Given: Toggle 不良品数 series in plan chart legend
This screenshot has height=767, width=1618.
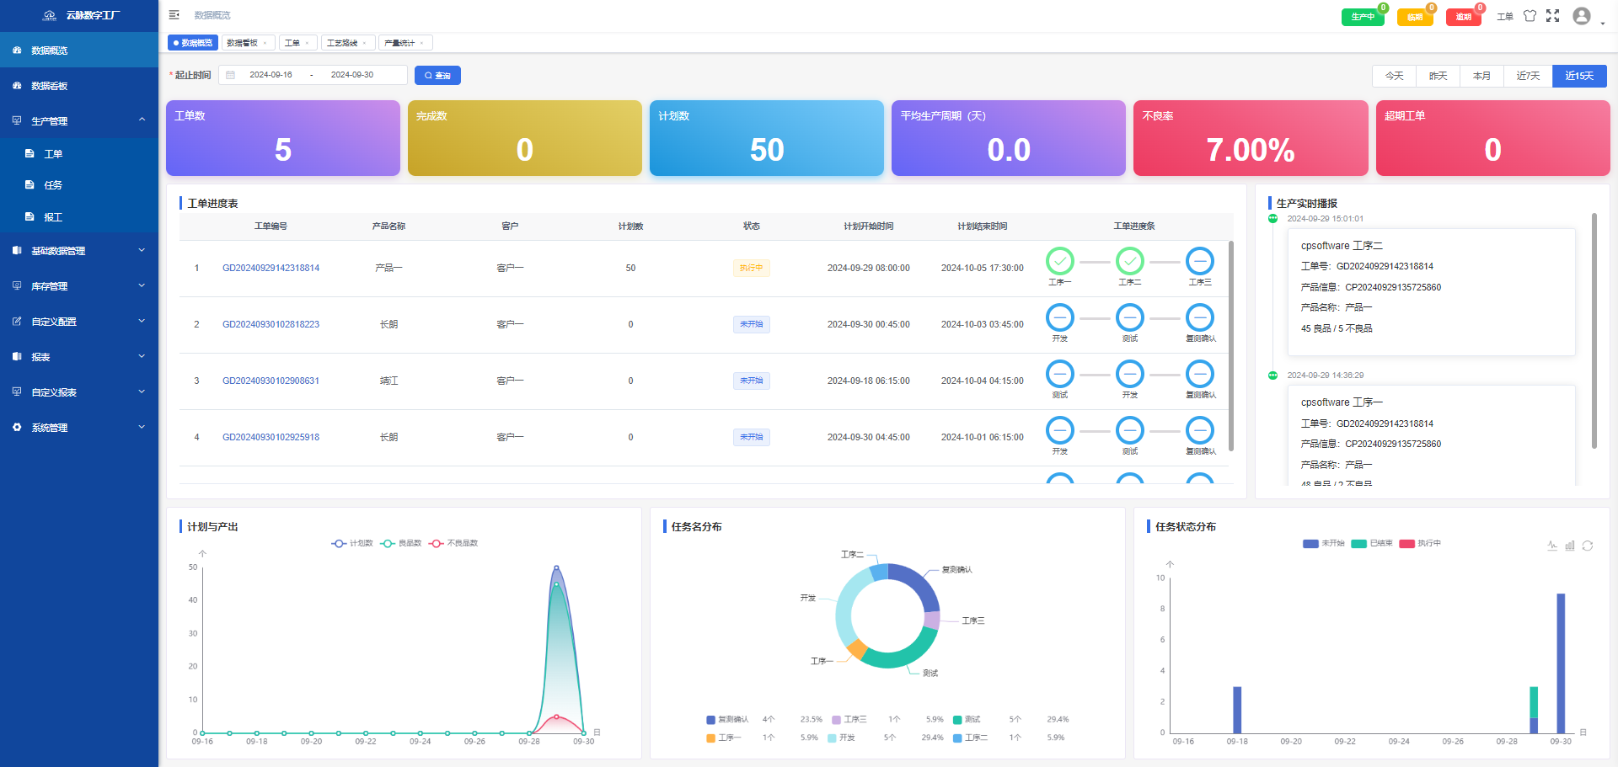Looking at the screenshot, I should pos(453,543).
